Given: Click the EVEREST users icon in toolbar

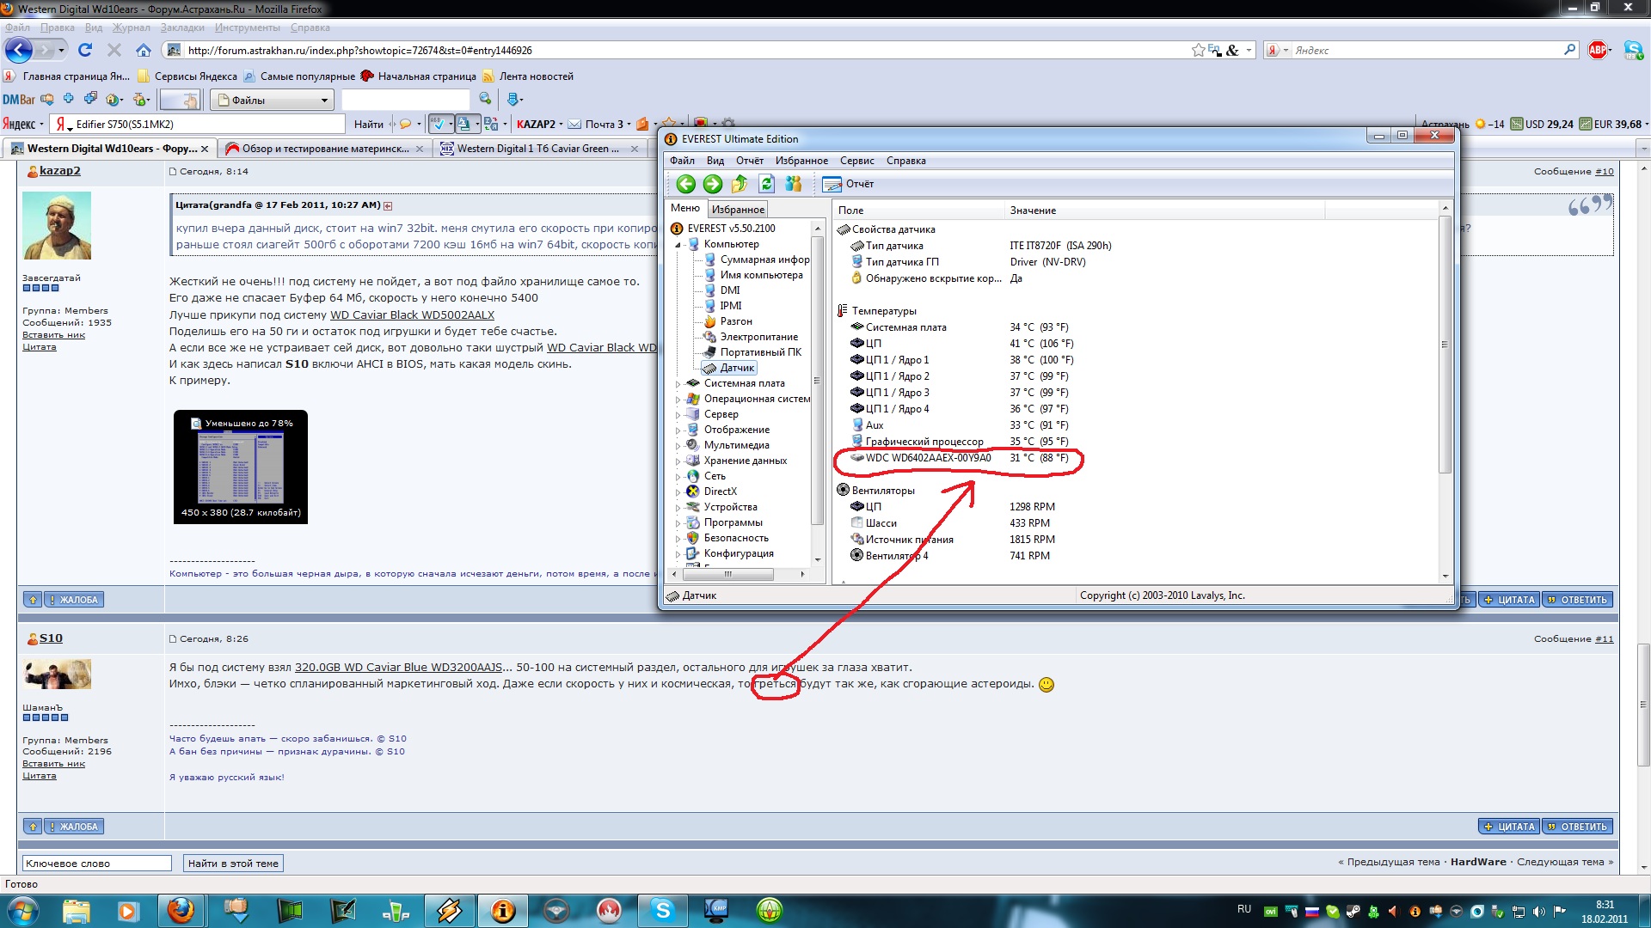Looking at the screenshot, I should tap(793, 184).
